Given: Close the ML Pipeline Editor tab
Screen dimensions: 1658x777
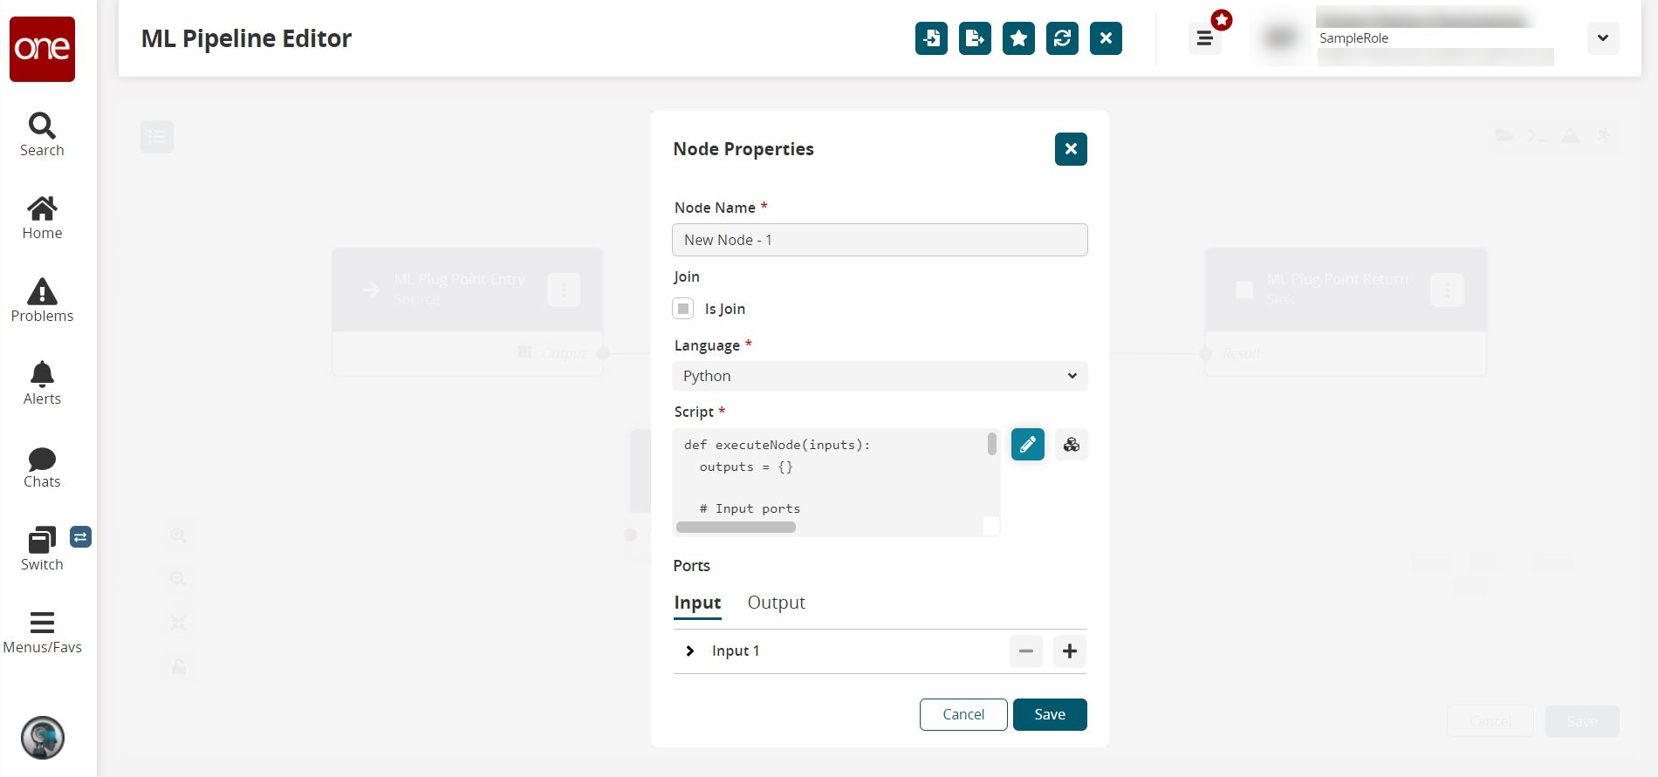Looking at the screenshot, I should [1106, 38].
